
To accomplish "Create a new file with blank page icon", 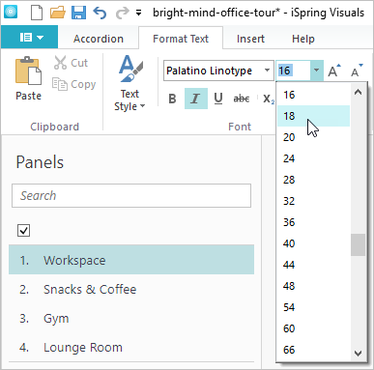I will click(x=37, y=13).
